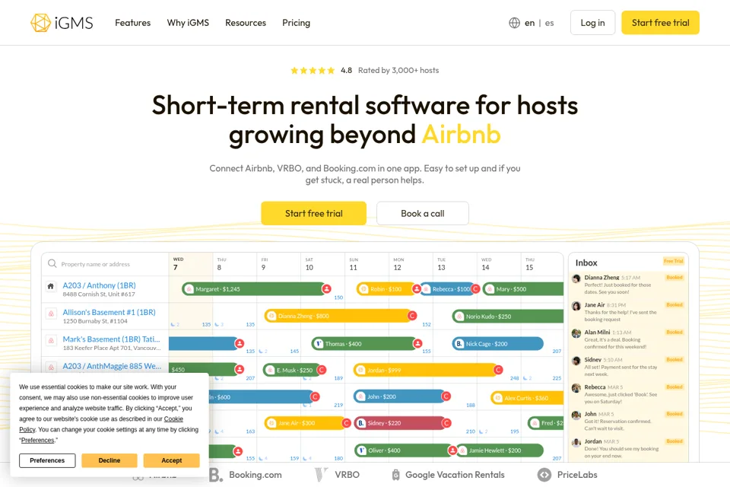Open A203 / AnthMaggie 885 property
This screenshot has width=730, height=487.
point(113,366)
